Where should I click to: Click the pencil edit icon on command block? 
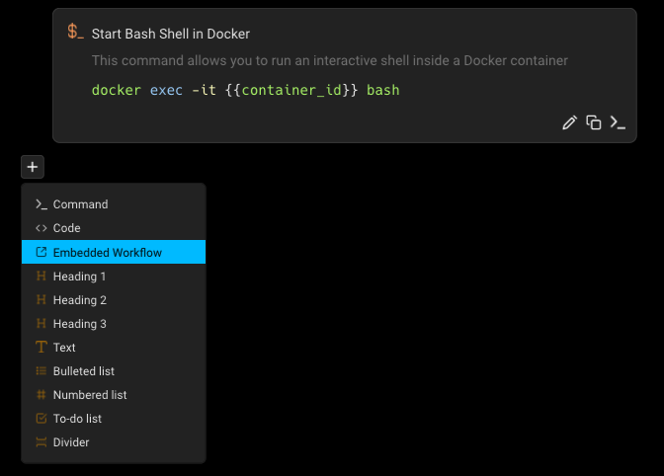[569, 122]
